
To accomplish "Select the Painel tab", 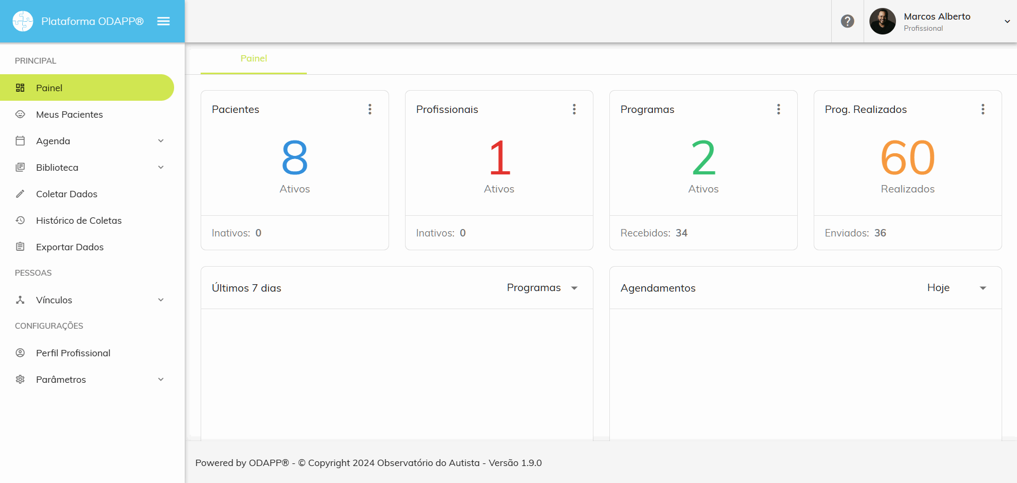I will 254,58.
